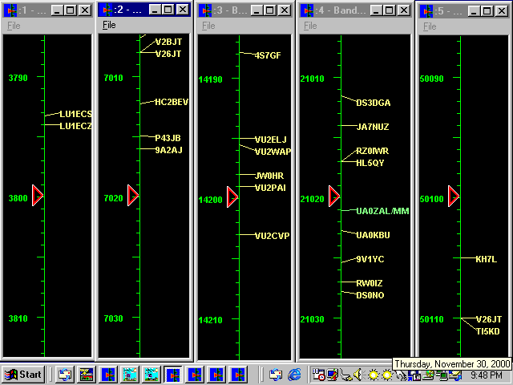
Task: Click the title bar icon of window 1
Action: (x=10, y=10)
